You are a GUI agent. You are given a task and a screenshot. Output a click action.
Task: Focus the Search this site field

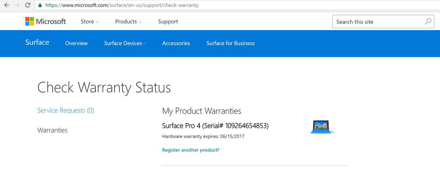coord(377,22)
